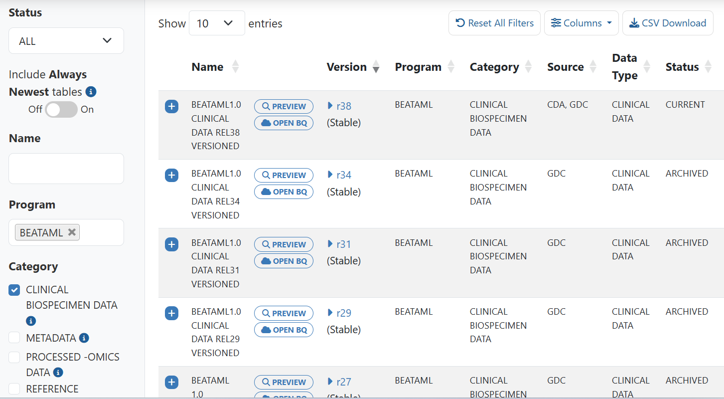Reset All Filters button
This screenshot has width=724, height=399.
[x=494, y=23]
